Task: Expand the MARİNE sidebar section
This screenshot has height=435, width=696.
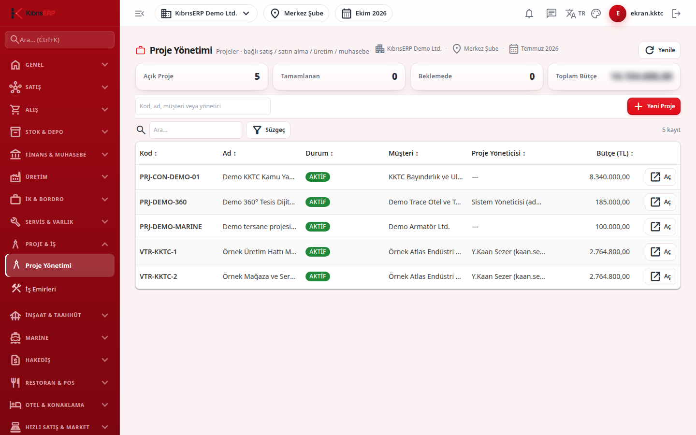Action: coord(60,338)
